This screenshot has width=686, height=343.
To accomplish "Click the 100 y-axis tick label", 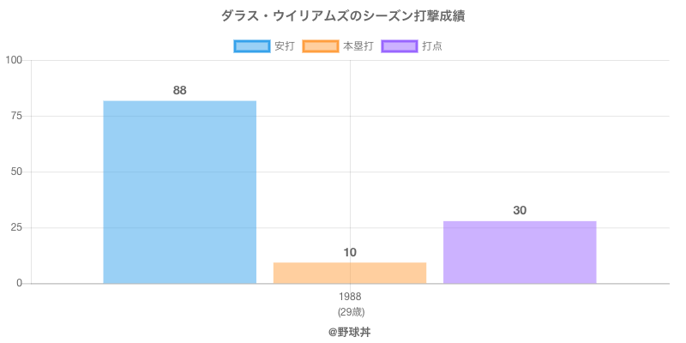I will [x=15, y=60].
